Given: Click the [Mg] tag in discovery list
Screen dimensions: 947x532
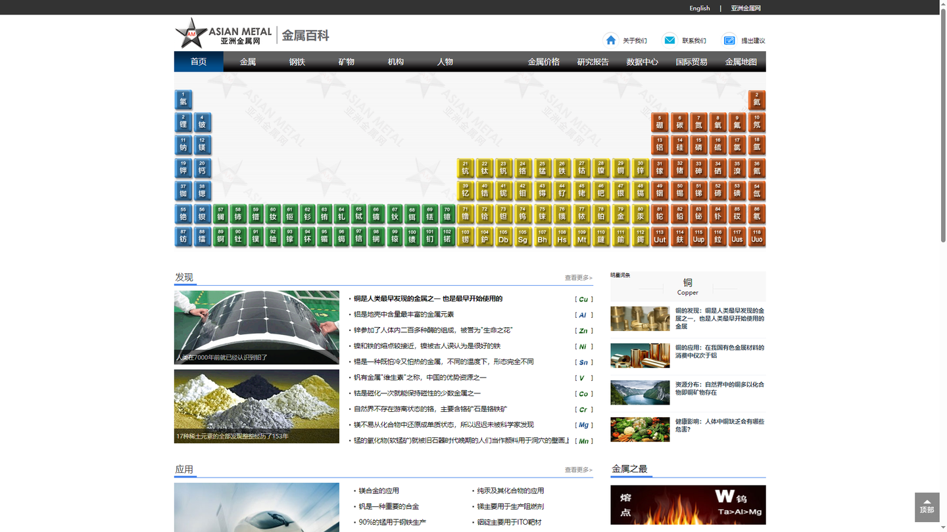Looking at the screenshot, I should [x=583, y=425].
